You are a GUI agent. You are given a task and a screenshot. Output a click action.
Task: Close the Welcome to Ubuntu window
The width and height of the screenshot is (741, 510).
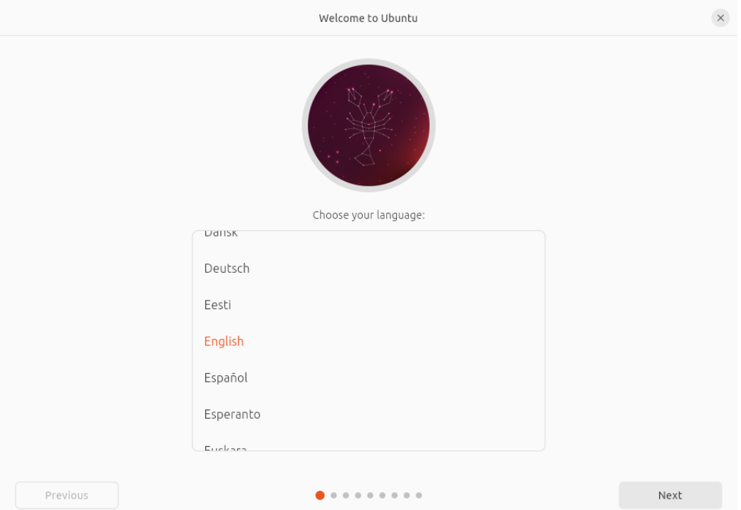point(720,18)
